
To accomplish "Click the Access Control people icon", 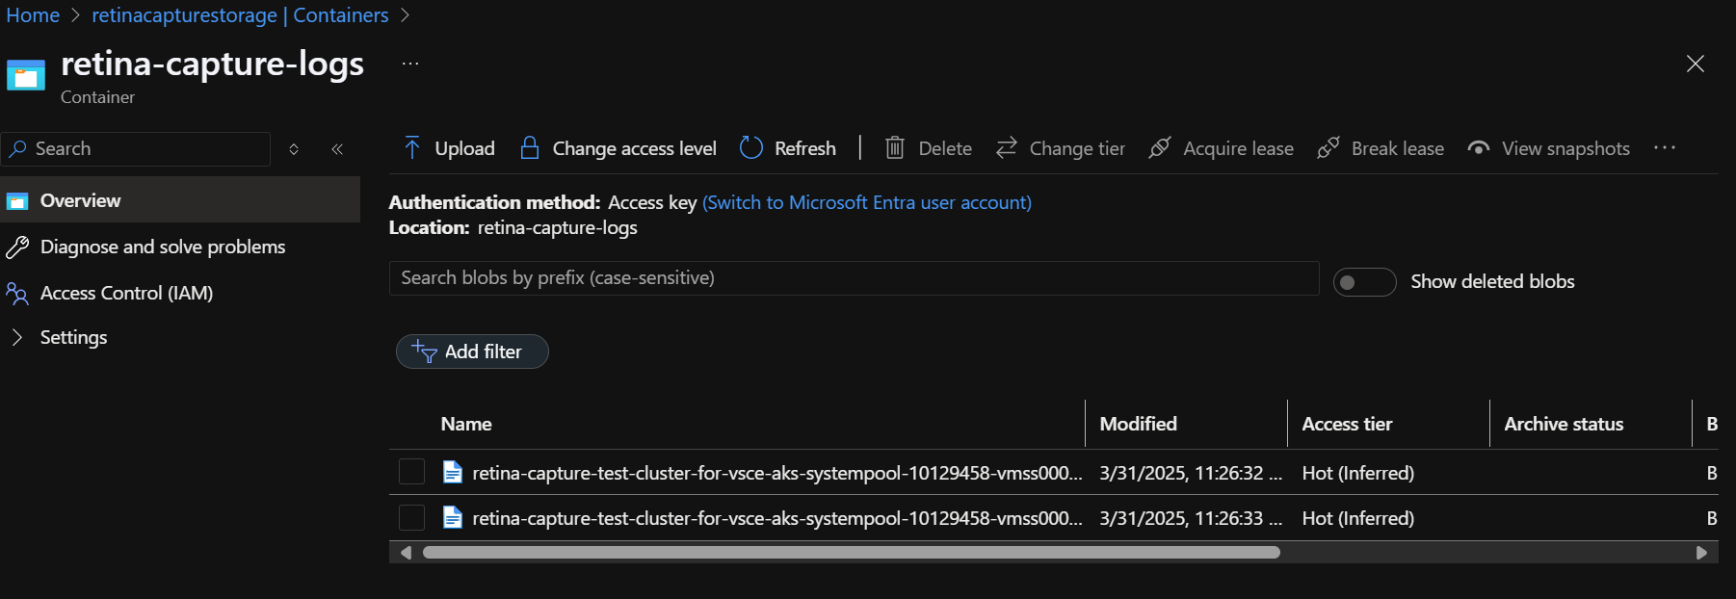I will 17,294.
